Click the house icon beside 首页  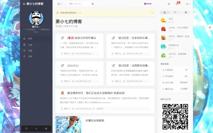24,38
